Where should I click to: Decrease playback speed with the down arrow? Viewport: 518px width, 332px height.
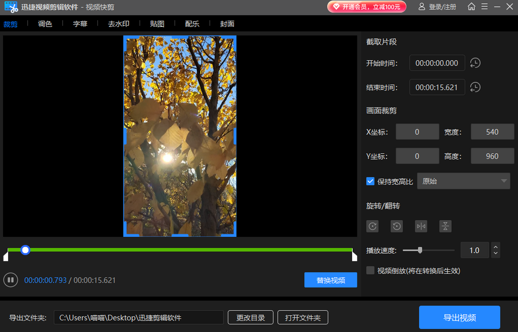pos(496,254)
